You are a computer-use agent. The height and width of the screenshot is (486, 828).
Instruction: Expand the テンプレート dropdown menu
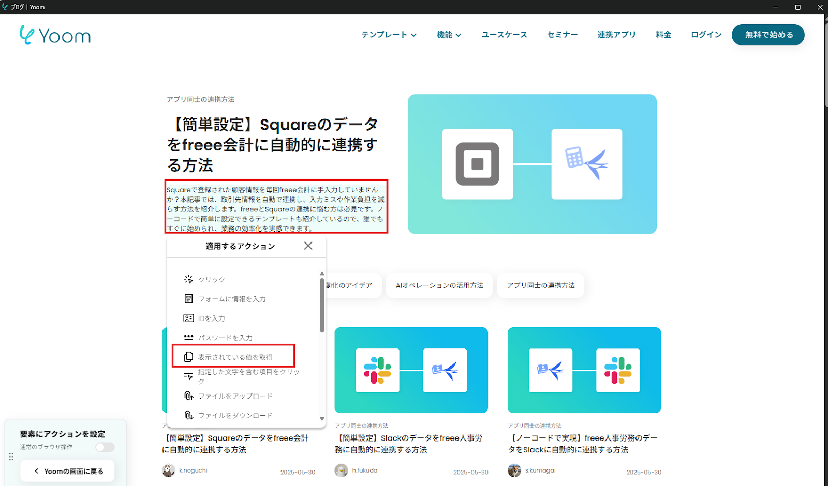point(389,35)
